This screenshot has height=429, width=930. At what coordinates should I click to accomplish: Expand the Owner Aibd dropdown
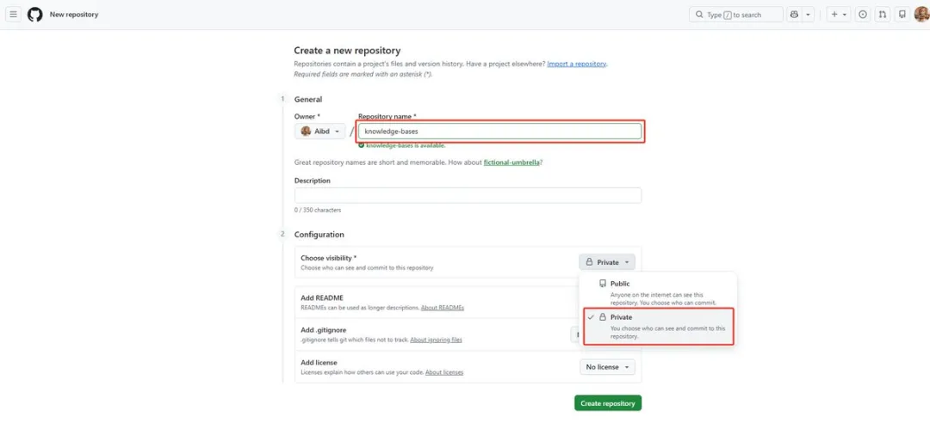click(321, 132)
